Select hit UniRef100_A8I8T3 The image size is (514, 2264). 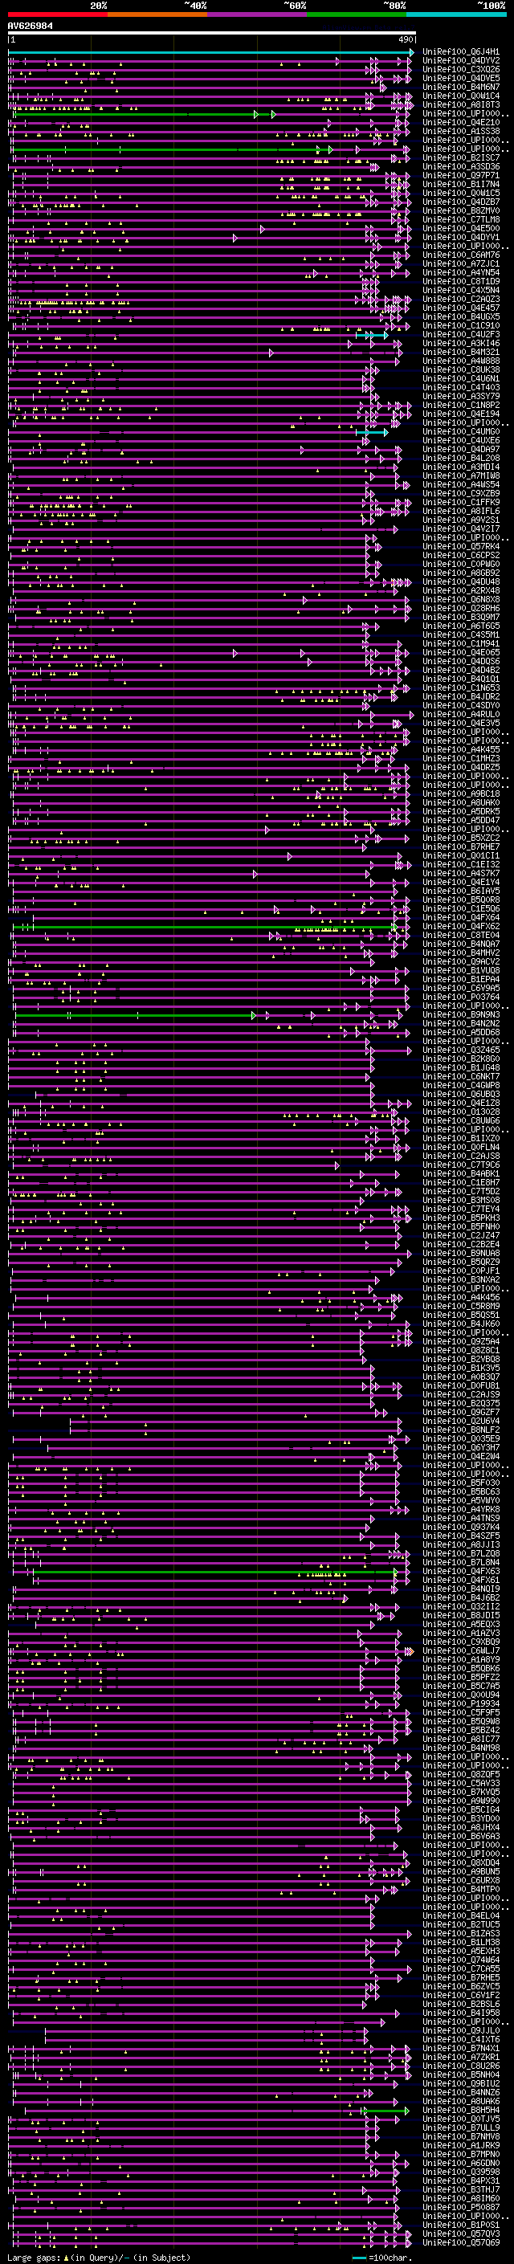click(460, 104)
